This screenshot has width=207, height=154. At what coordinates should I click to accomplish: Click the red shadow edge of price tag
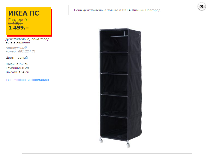pos(52,22)
